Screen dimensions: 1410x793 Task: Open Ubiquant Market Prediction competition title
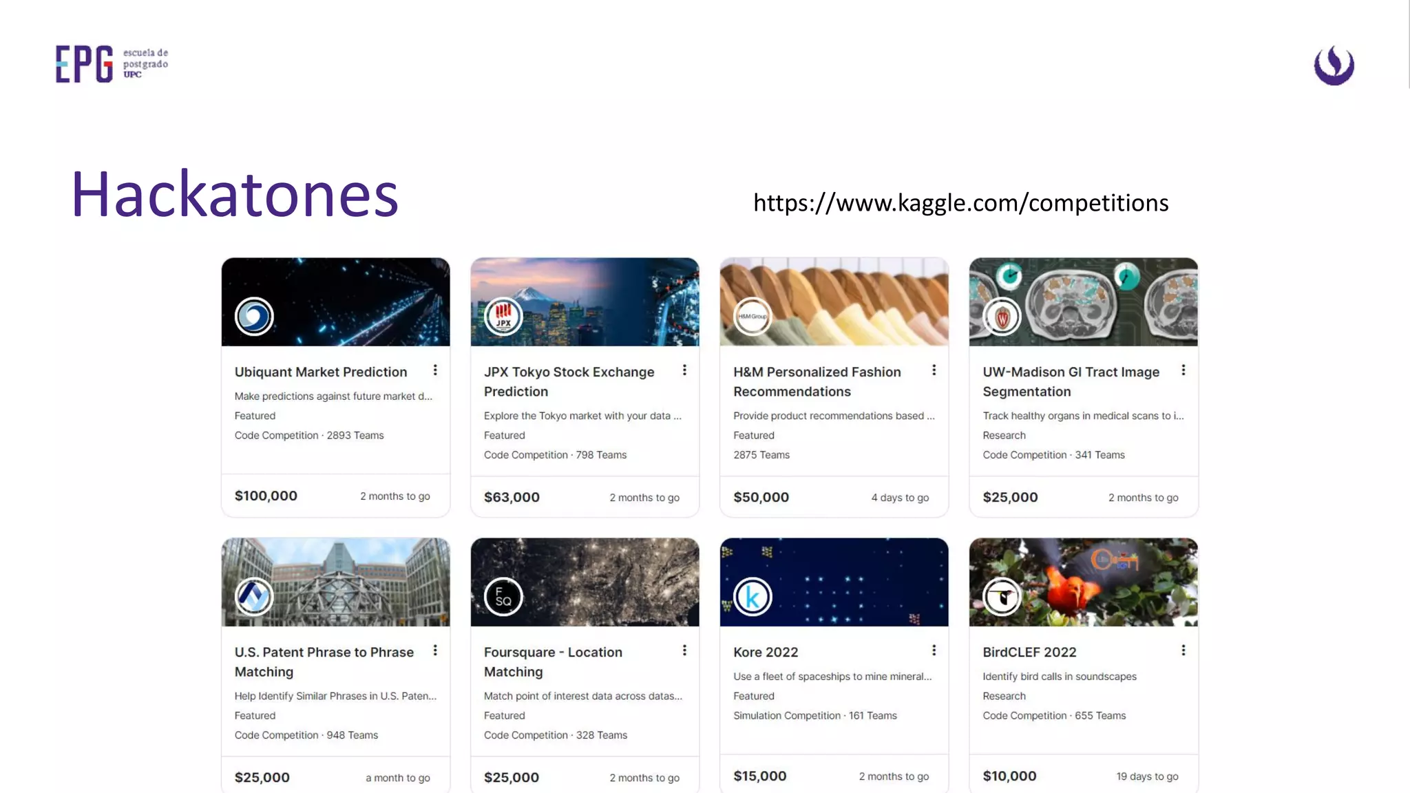(x=321, y=372)
